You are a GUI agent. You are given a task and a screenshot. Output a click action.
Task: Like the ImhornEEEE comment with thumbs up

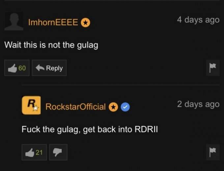[x=17, y=68]
